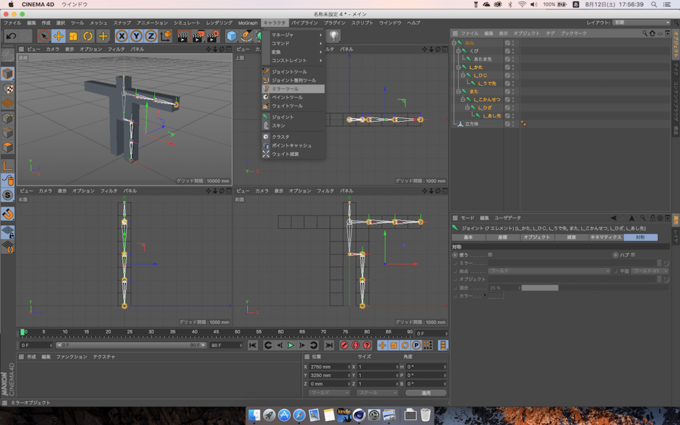Collapse the L_ひざ joint branch
Viewport: 680px width, 425px height.
tap(467, 108)
